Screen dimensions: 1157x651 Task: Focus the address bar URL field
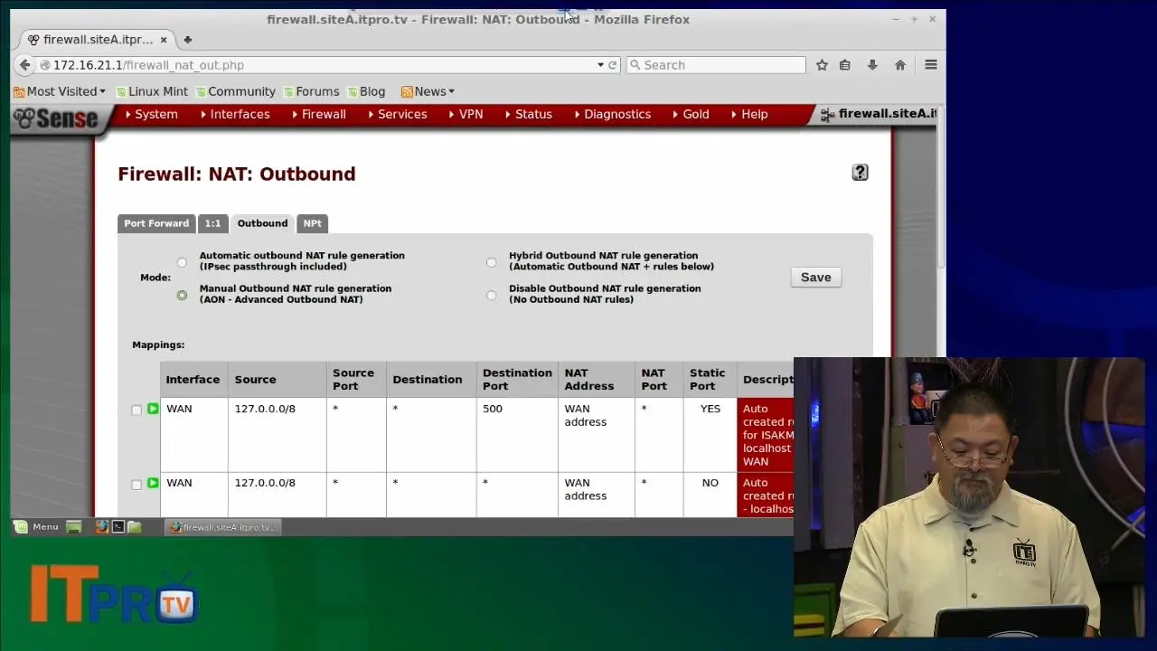click(316, 65)
